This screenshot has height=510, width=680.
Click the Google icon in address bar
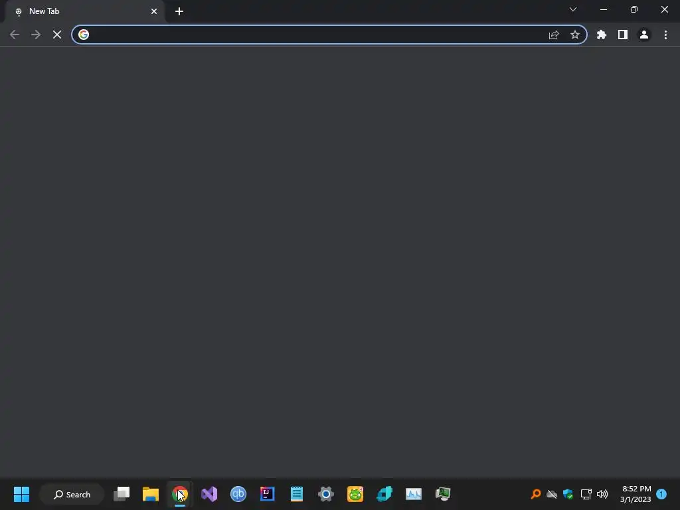click(84, 35)
